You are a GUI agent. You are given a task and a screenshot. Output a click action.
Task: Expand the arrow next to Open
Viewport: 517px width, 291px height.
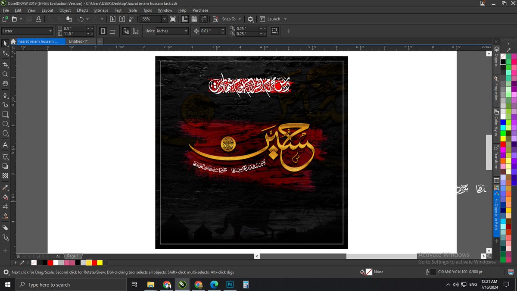coord(21,19)
